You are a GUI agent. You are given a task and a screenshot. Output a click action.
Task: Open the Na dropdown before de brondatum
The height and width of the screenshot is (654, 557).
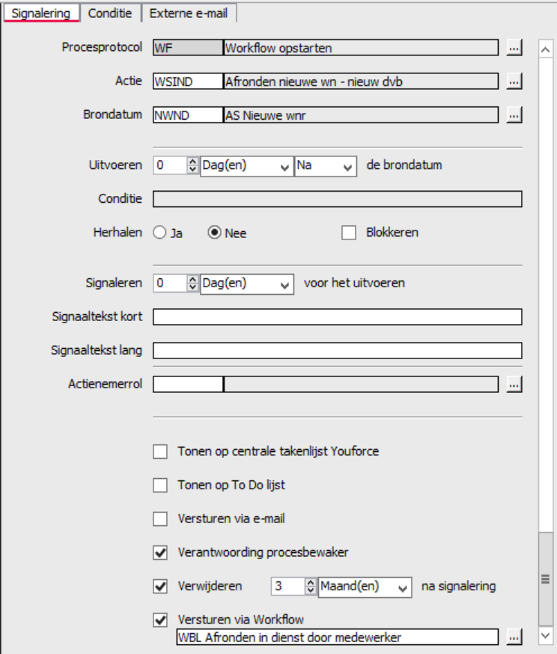pyautogui.click(x=326, y=167)
